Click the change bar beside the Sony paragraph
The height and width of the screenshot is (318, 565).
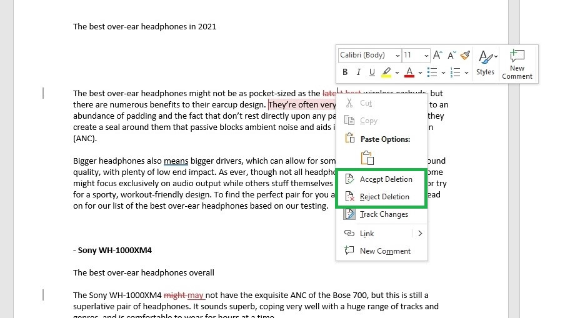point(43,296)
